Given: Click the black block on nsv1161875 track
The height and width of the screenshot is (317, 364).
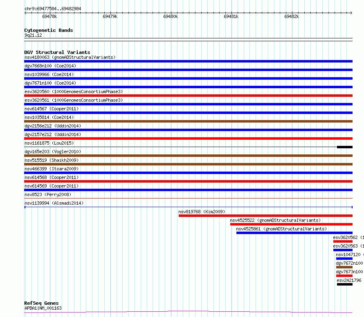Looking at the screenshot, I should pyautogui.click(x=345, y=147).
